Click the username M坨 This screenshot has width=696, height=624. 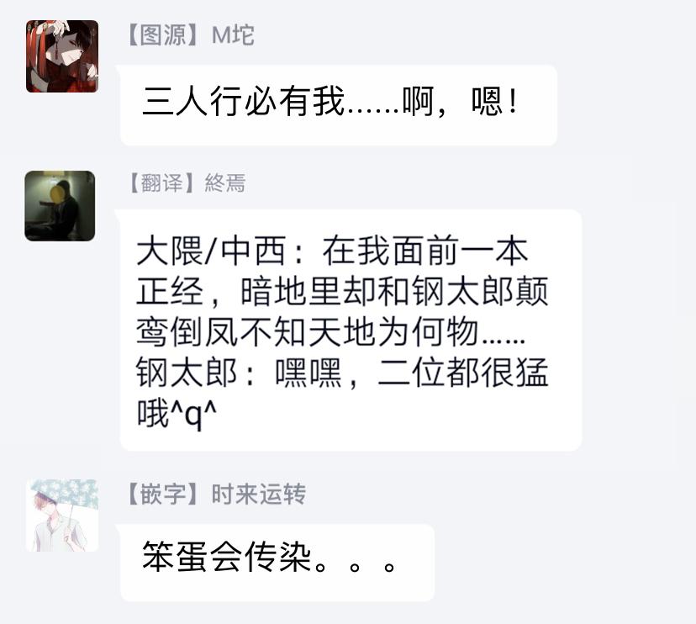[233, 34]
